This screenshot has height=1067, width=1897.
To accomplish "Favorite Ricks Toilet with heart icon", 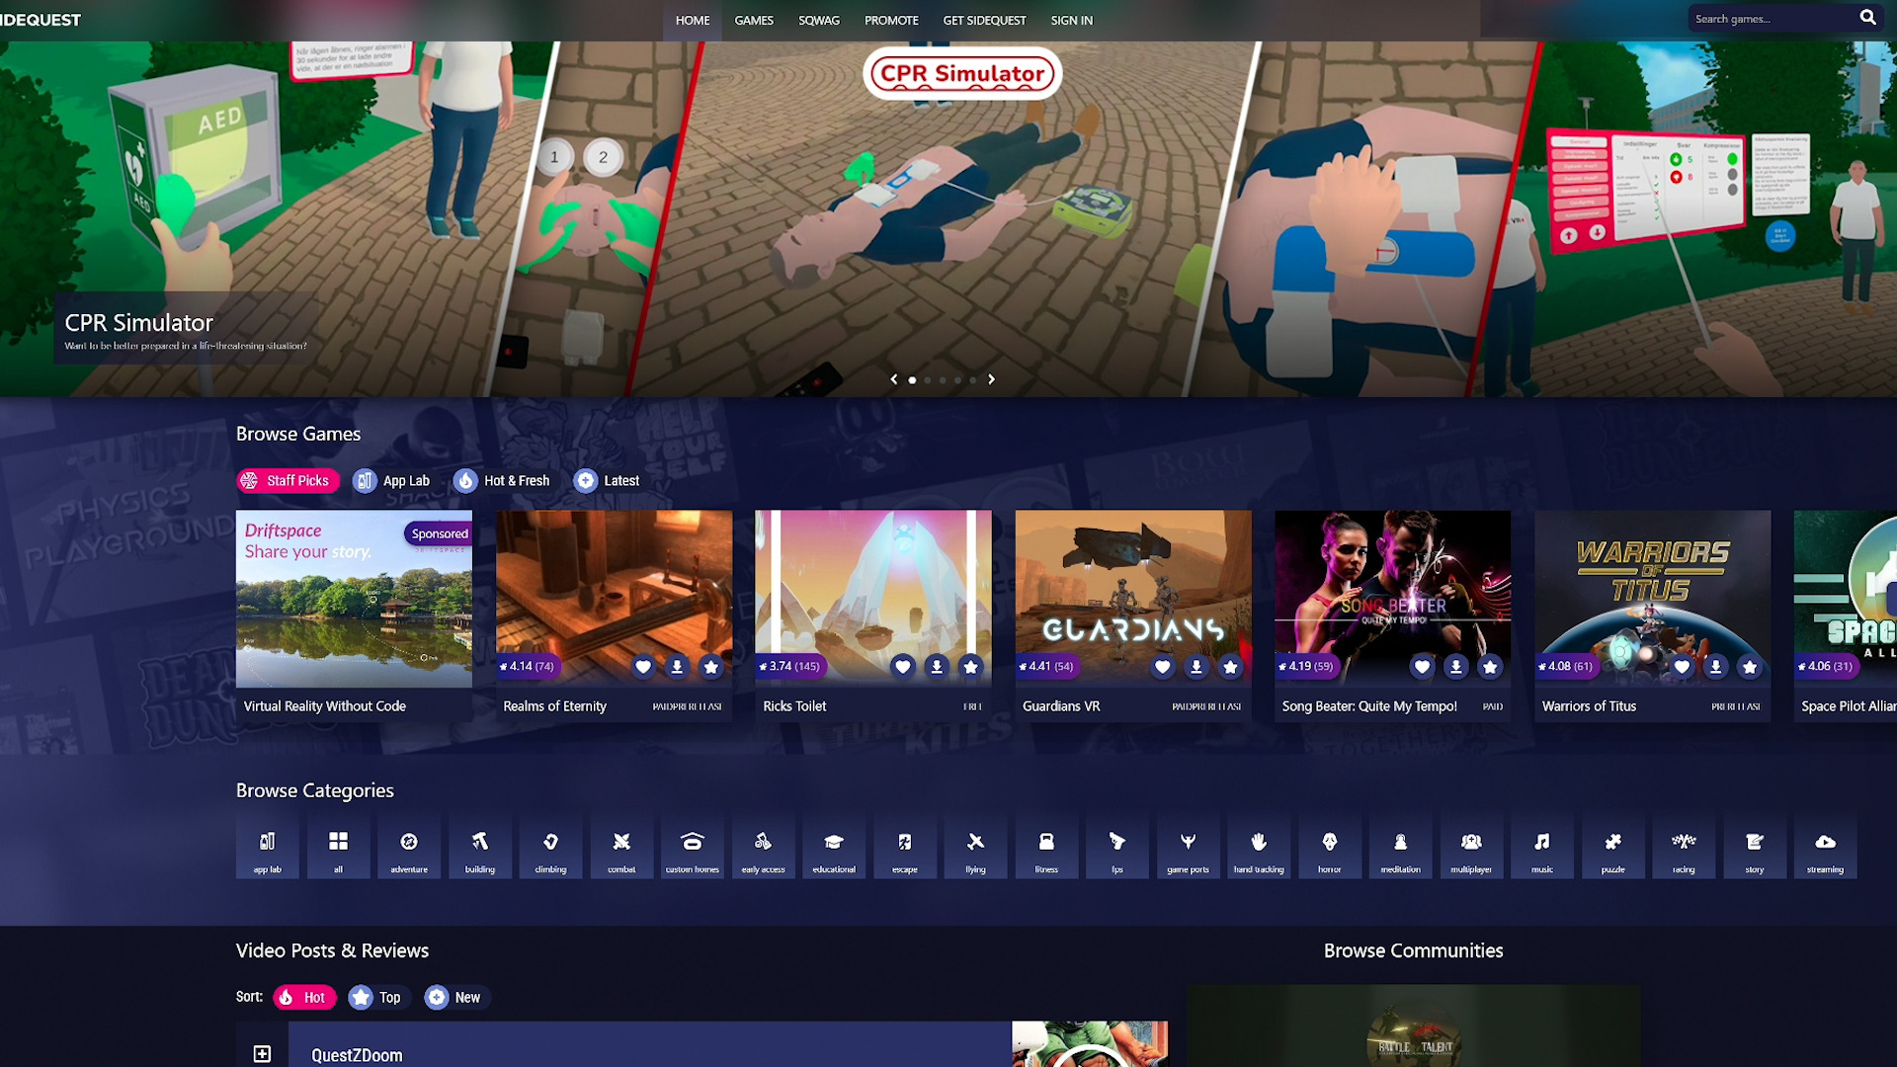I will pos(903,667).
